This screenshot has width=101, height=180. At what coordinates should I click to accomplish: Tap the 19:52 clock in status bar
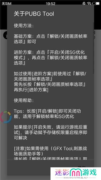coord(51,4)
